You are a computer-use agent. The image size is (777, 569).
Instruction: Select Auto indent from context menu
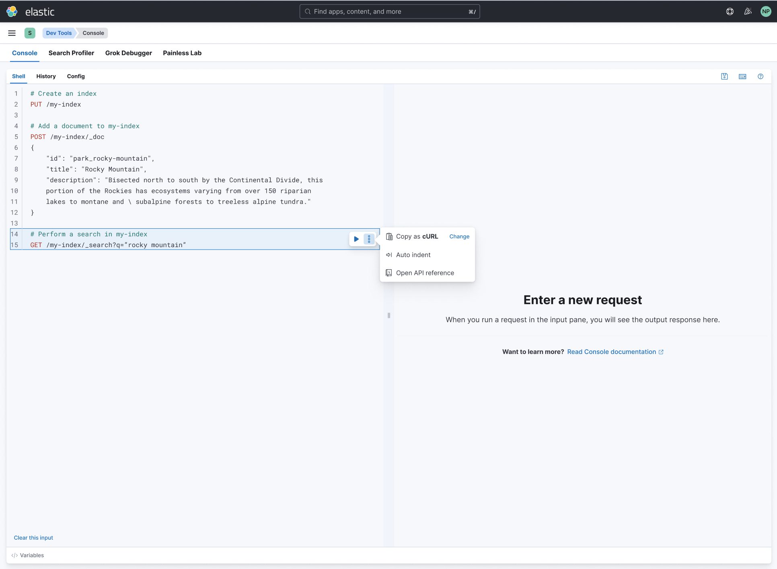point(413,254)
